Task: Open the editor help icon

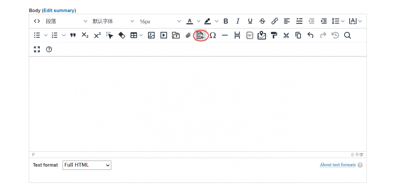Action: [49, 49]
